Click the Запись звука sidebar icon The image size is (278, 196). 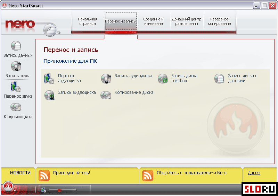pos(16,66)
